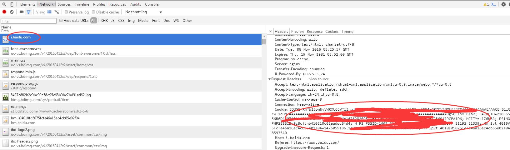
Task: Click the yellow warnings count indicator
Action: click(486, 4)
